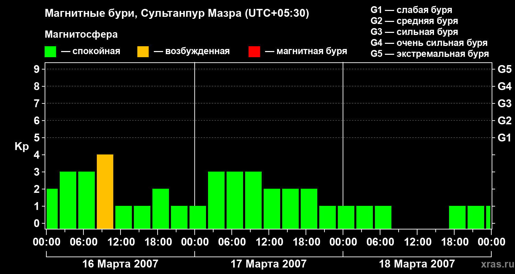Click the green "спокойная" legend swatch
Screen dimensions: 515x274
pyautogui.click(x=50, y=52)
